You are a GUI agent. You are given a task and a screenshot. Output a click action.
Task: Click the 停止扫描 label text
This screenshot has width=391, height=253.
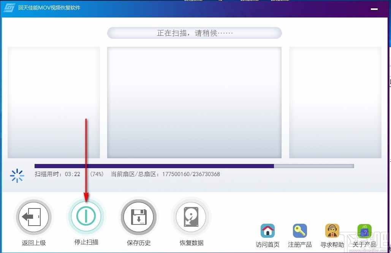click(86, 243)
